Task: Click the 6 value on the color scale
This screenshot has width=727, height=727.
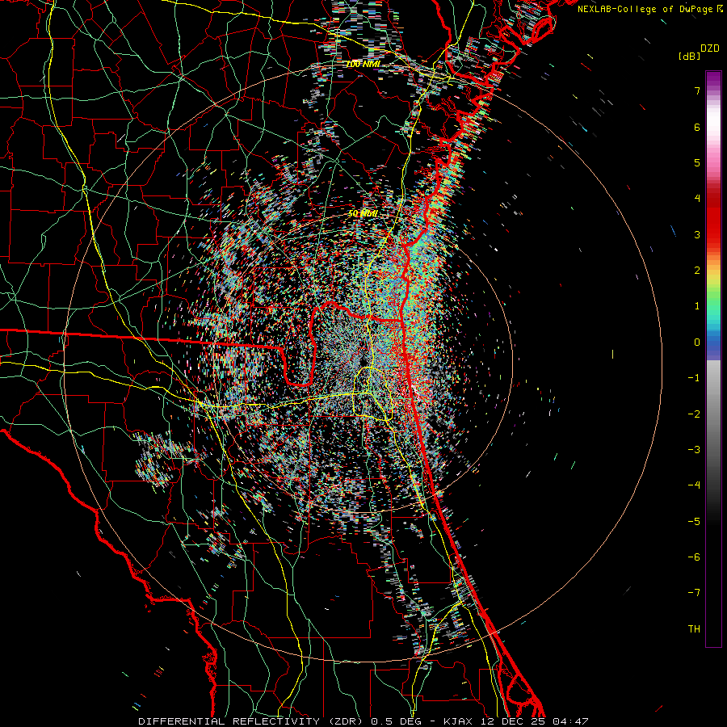Action: (x=697, y=127)
